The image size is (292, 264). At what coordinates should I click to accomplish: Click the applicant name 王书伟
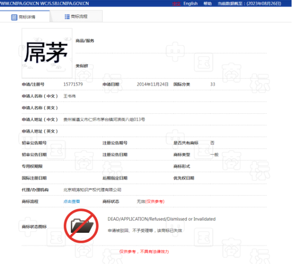(x=69, y=96)
